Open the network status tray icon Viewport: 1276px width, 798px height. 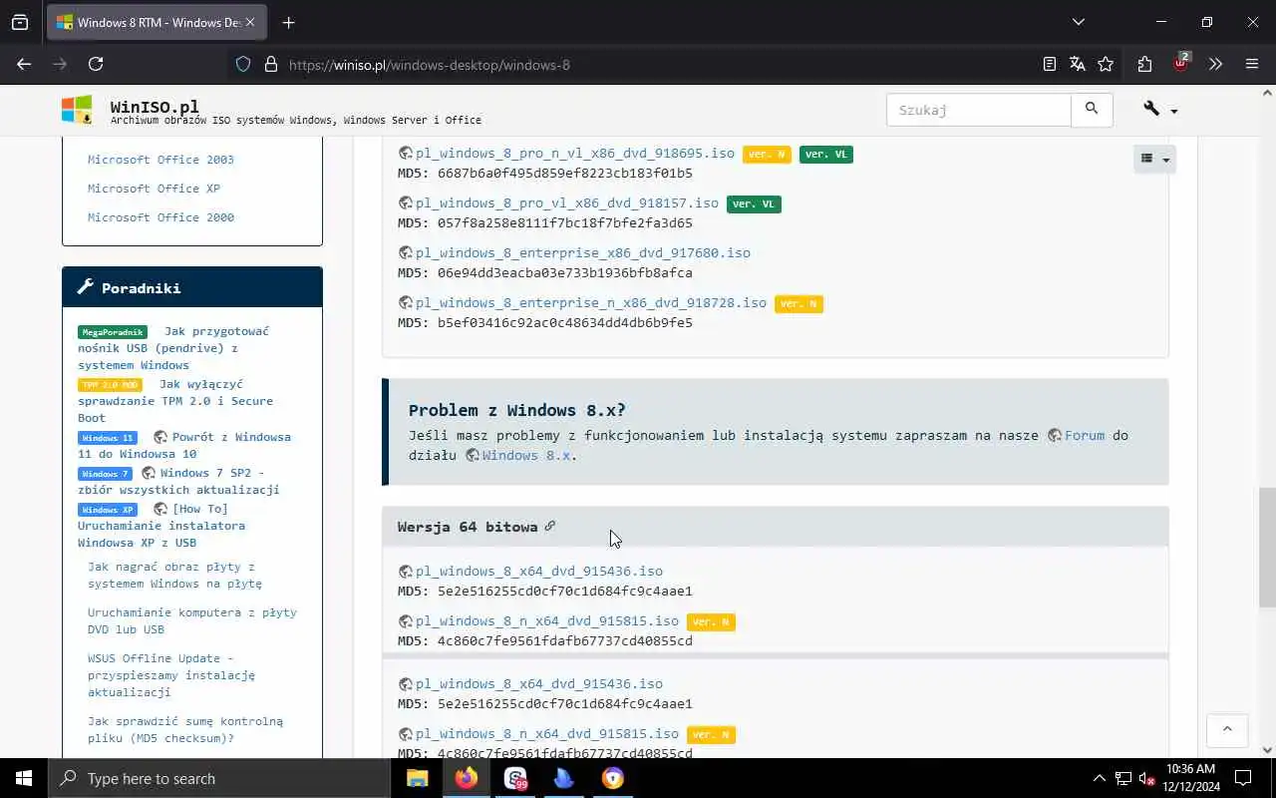coord(1123,778)
